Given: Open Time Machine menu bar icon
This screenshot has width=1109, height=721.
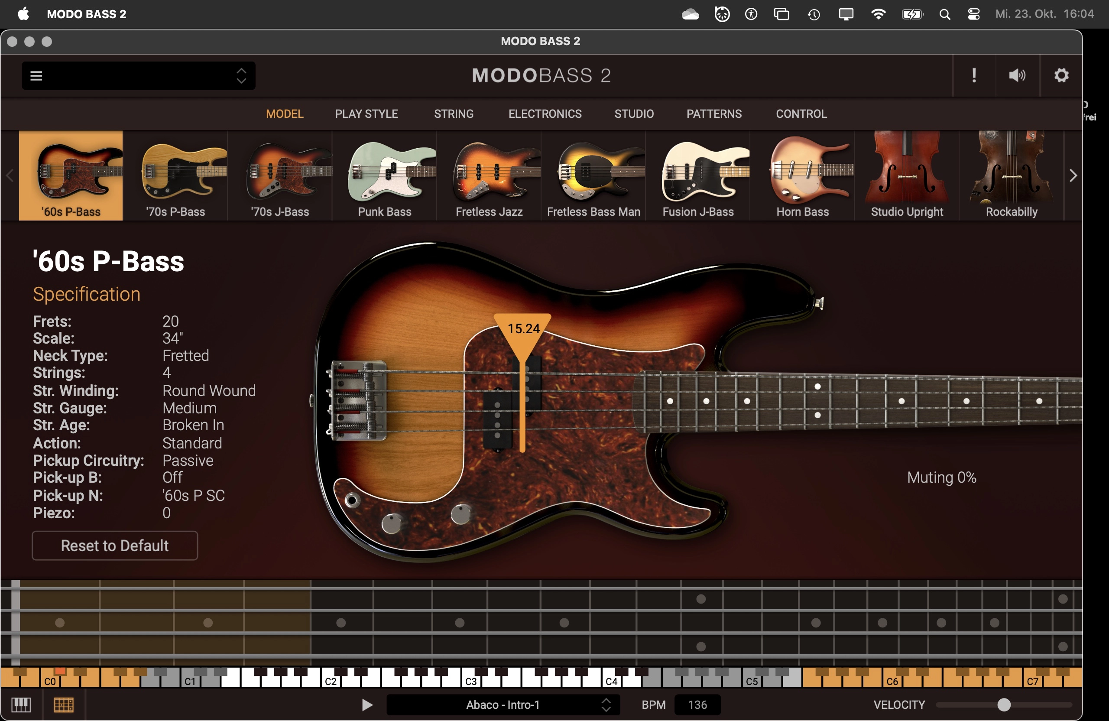Looking at the screenshot, I should coord(814,14).
